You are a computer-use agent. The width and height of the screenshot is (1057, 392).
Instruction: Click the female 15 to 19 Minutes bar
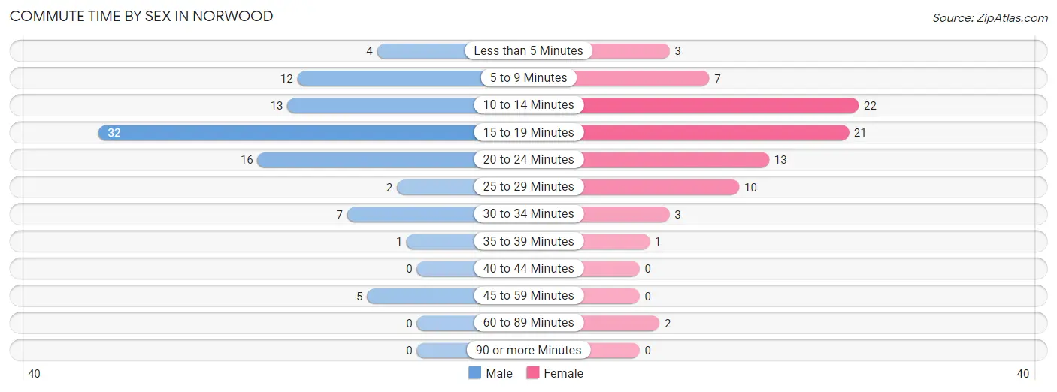point(716,133)
